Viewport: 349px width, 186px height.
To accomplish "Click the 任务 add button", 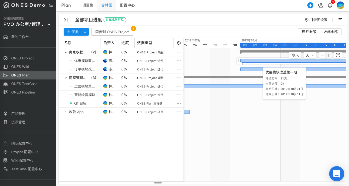I will (x=72, y=32).
